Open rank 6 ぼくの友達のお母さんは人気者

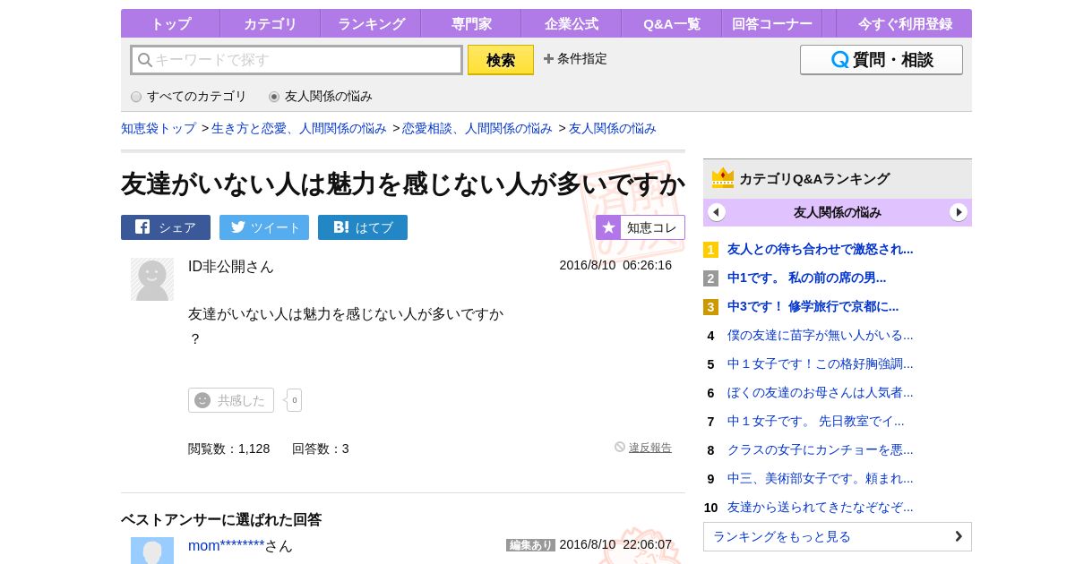pyautogui.click(x=821, y=393)
